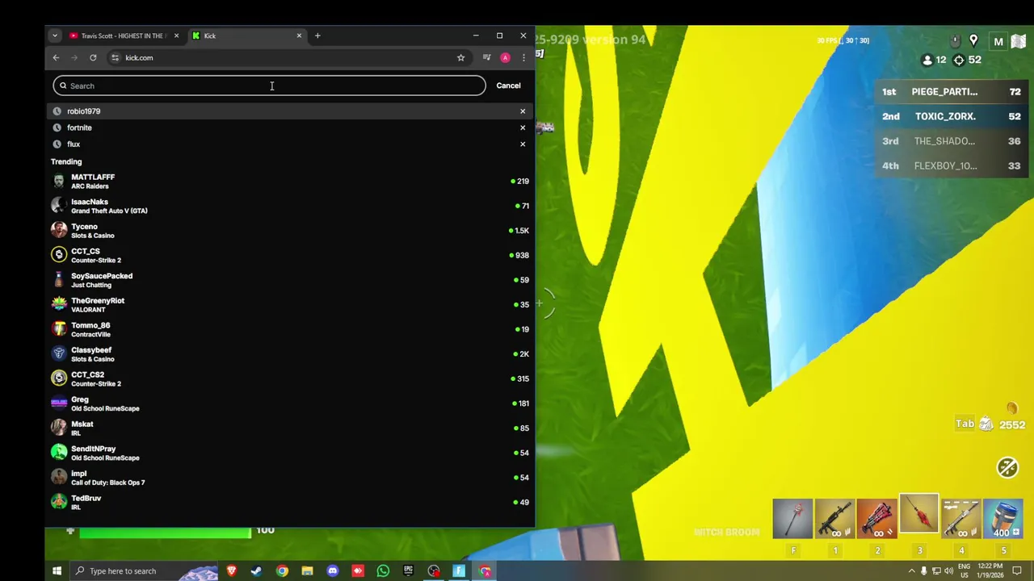Select recent search robio1979

click(289, 111)
